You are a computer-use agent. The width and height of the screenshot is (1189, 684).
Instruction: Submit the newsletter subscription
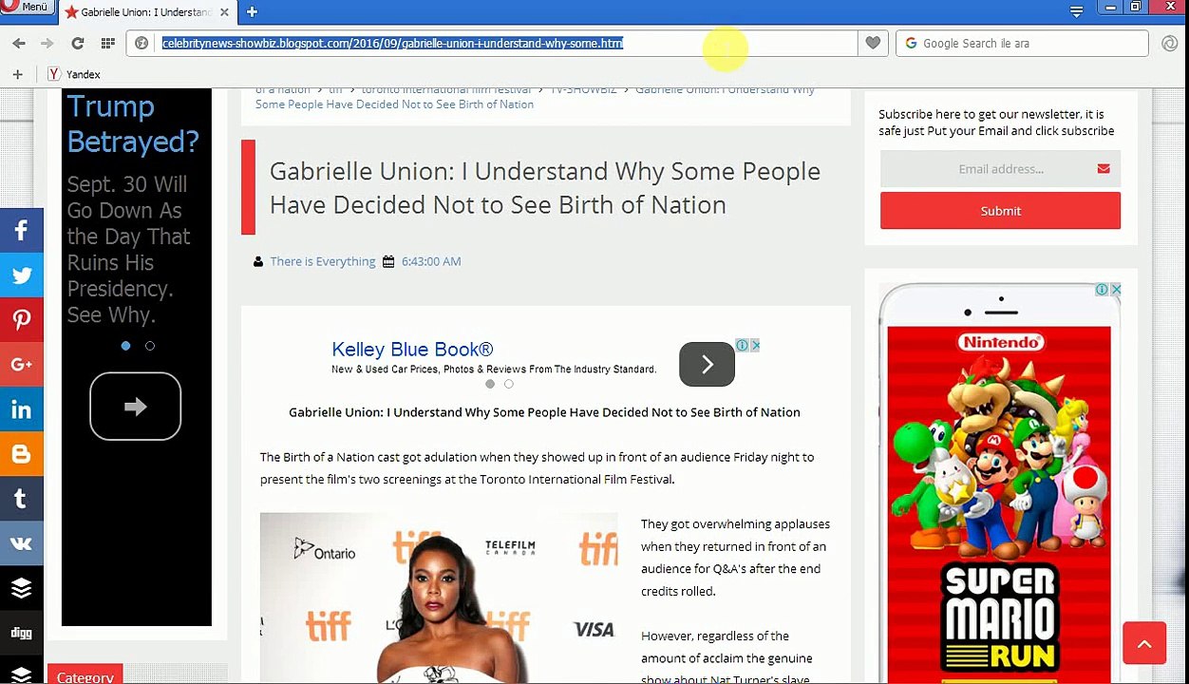1000,211
